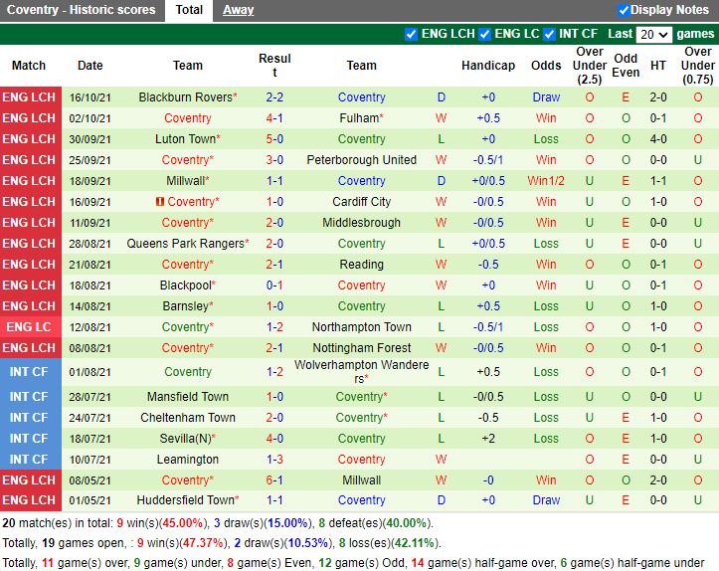Switch to the Away tab
This screenshot has width=719, height=571.
(x=238, y=10)
